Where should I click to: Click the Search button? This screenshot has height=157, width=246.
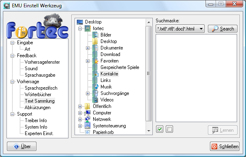point(222,29)
